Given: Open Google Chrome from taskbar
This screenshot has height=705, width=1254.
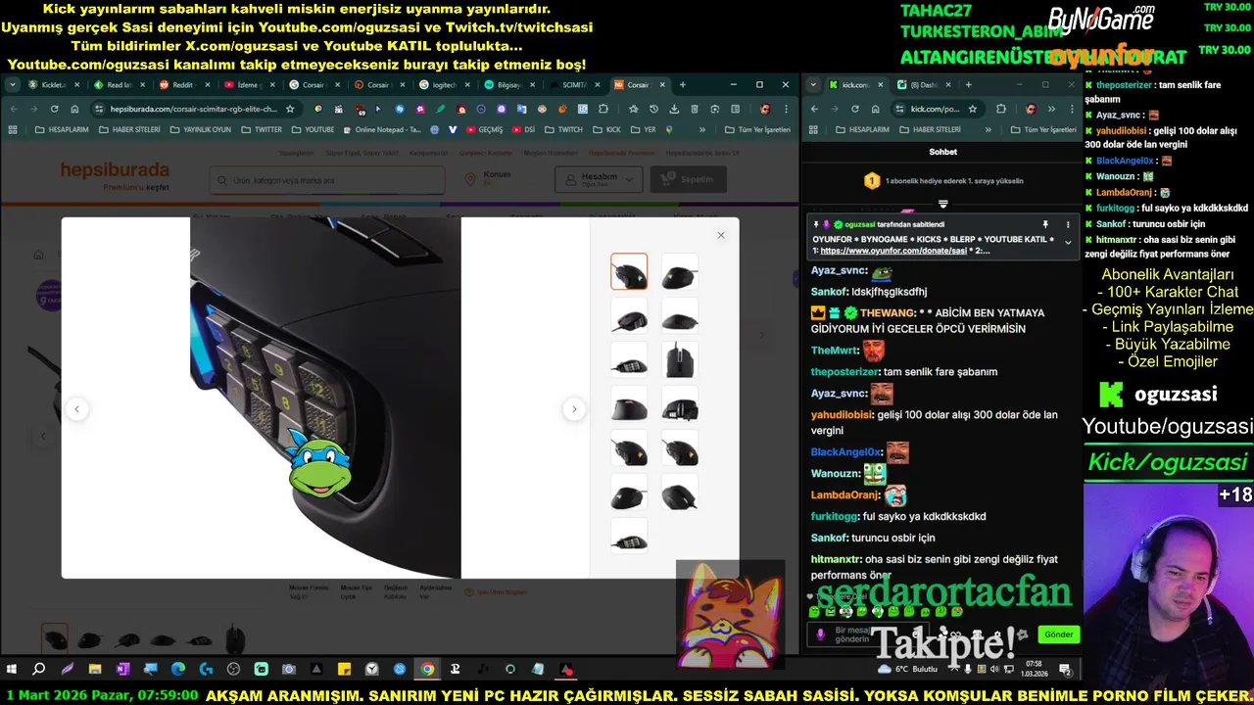Looking at the screenshot, I should pos(427,670).
